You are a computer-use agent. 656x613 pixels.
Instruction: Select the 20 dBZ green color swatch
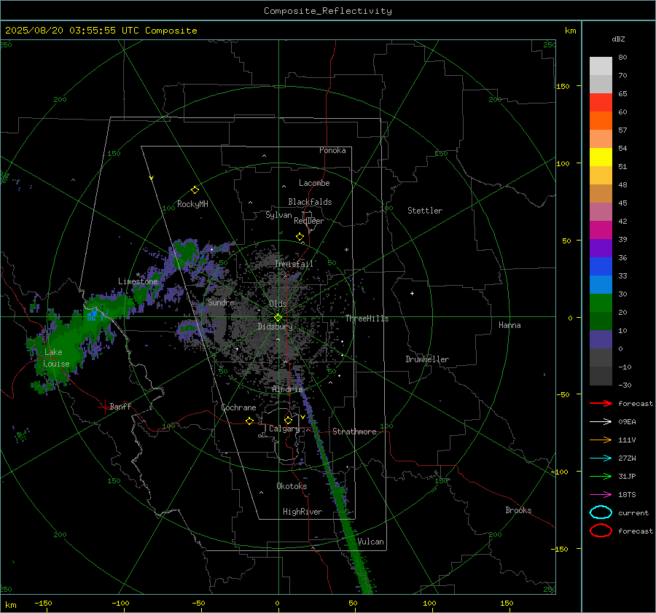(601, 303)
